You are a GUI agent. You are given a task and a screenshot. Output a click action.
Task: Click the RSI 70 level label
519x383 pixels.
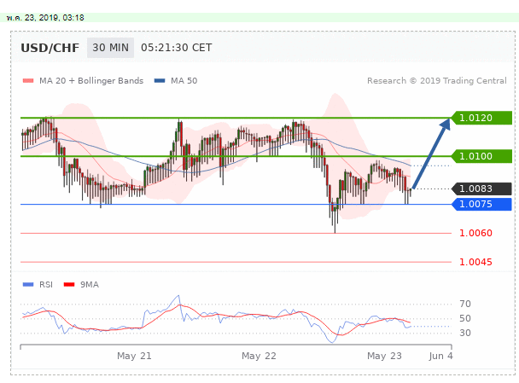(465, 304)
